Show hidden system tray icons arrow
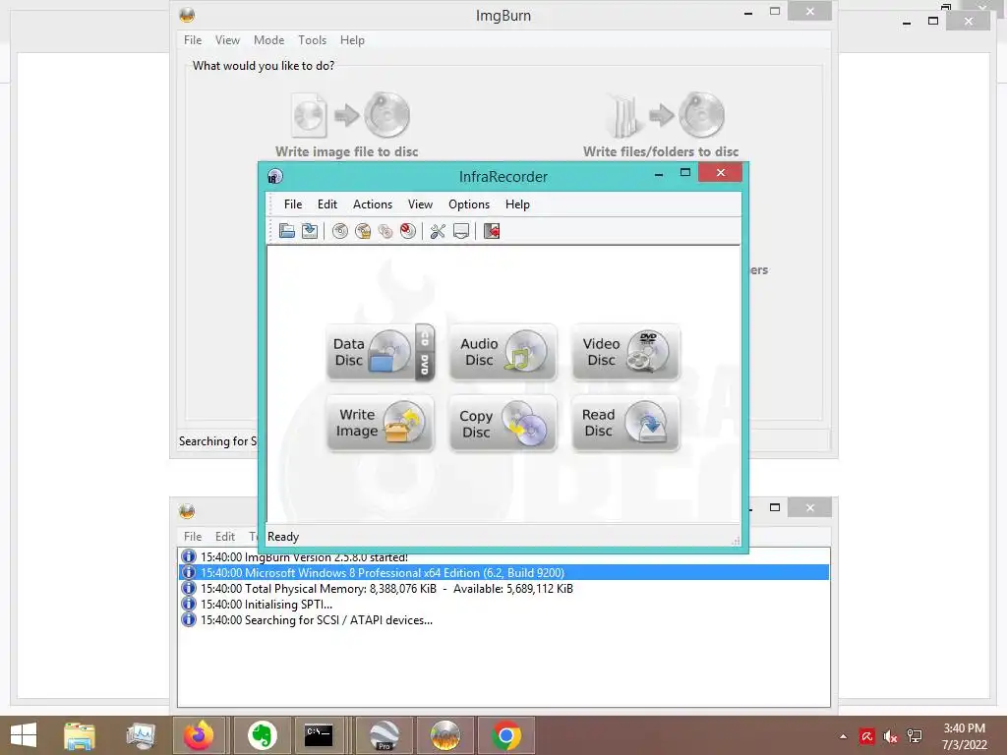The image size is (1007, 755). pos(843,736)
